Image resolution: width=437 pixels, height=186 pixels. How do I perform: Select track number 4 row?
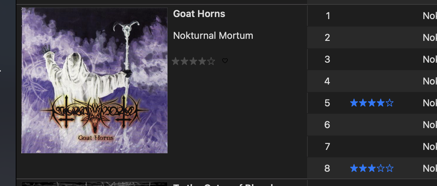[x=372, y=81]
